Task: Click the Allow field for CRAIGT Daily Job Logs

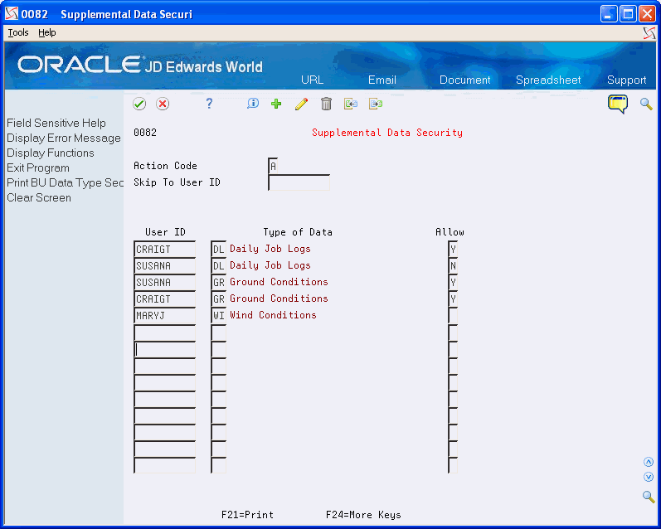Action: 453,249
